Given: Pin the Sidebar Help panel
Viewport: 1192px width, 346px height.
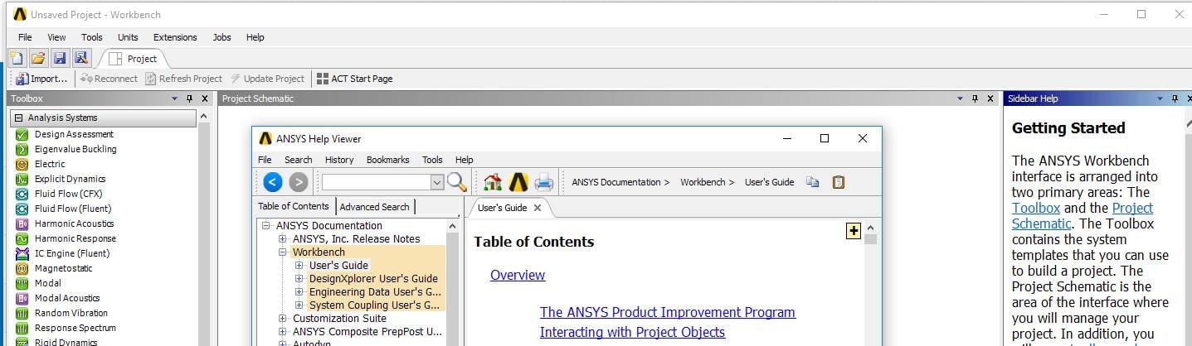Looking at the screenshot, I should (1175, 99).
